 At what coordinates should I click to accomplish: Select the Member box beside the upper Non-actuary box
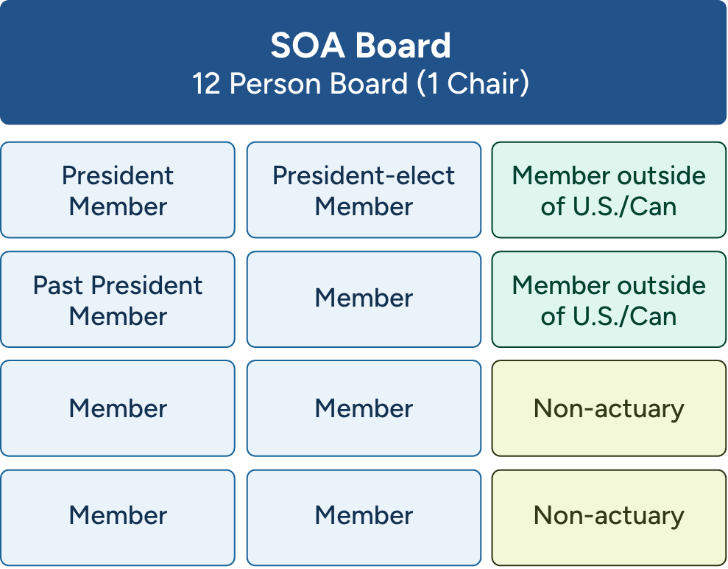point(364,408)
